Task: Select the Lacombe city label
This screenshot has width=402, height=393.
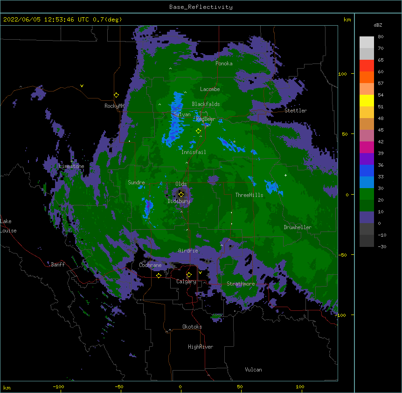Action: (x=210, y=89)
